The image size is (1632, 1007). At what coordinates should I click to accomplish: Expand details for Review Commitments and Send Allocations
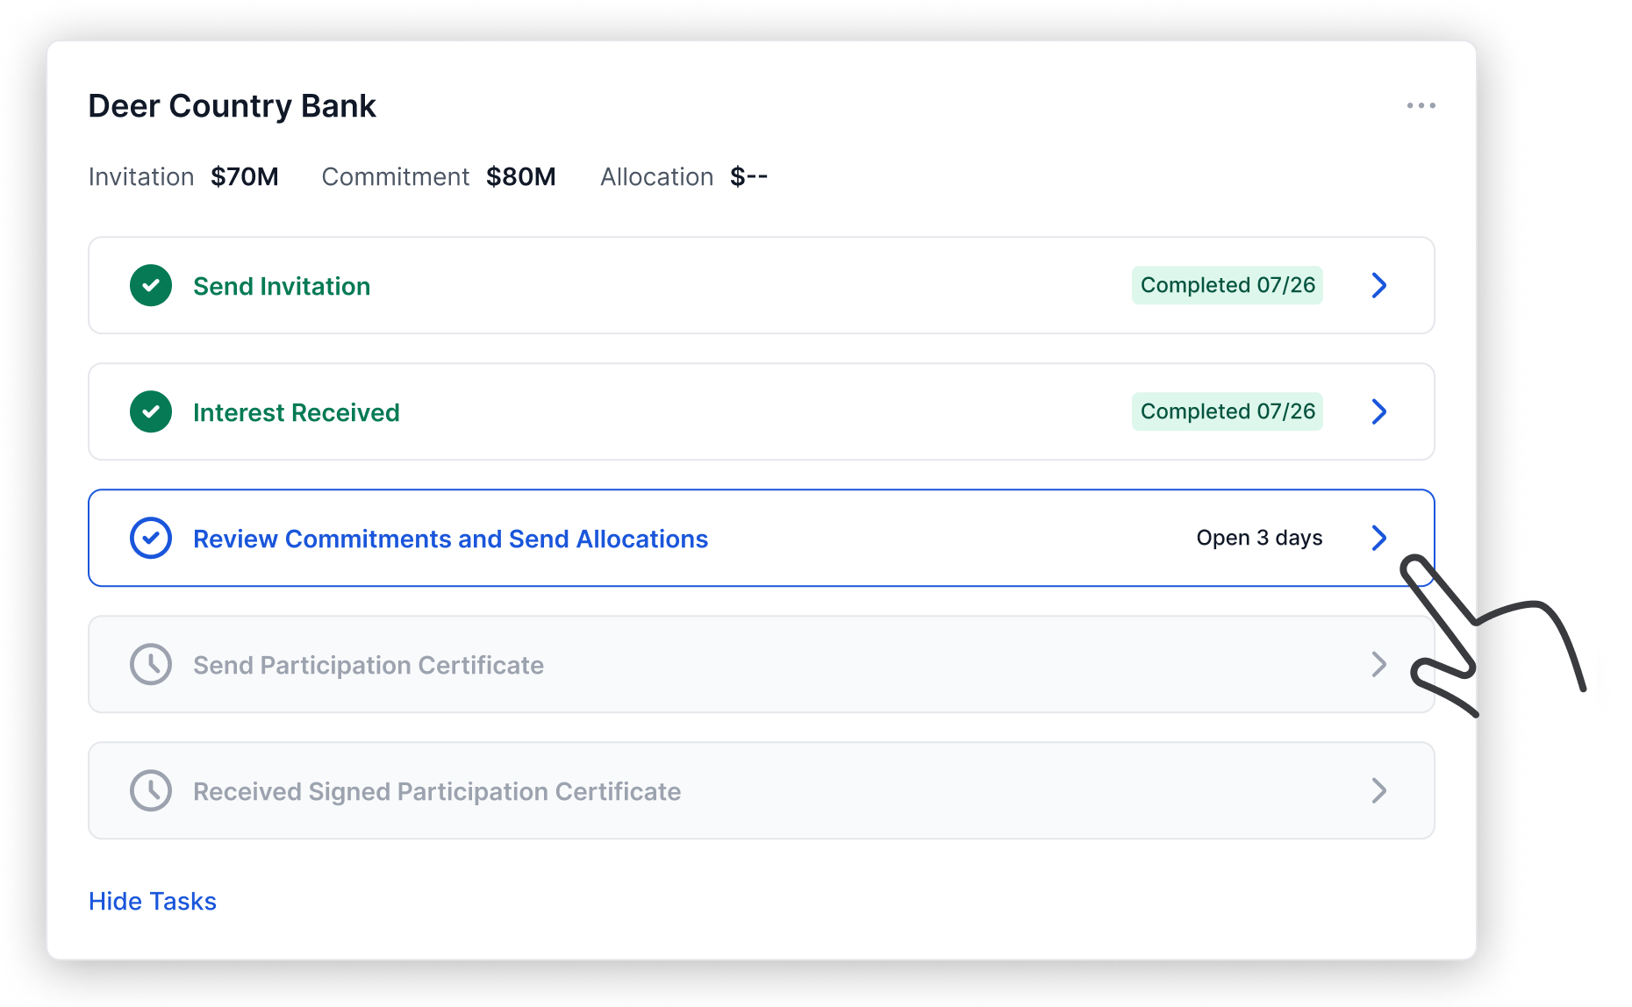tap(1379, 538)
